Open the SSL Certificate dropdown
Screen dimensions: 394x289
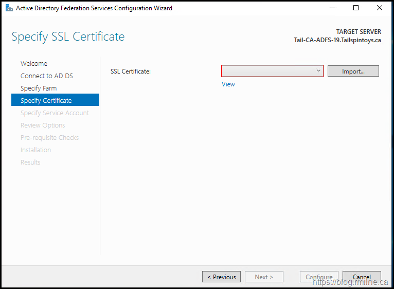tap(273, 71)
